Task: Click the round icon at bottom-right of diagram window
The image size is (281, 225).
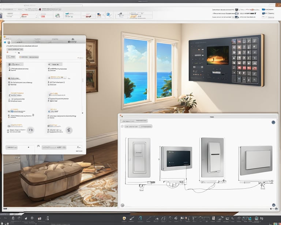Action: tap(273, 205)
